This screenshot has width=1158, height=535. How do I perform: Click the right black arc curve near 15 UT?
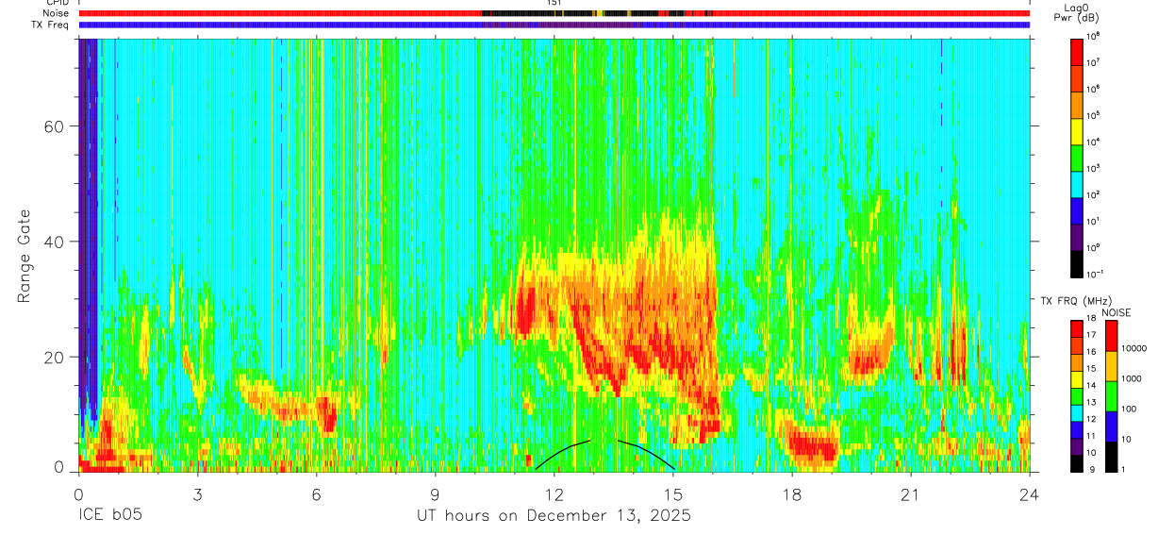point(647,453)
